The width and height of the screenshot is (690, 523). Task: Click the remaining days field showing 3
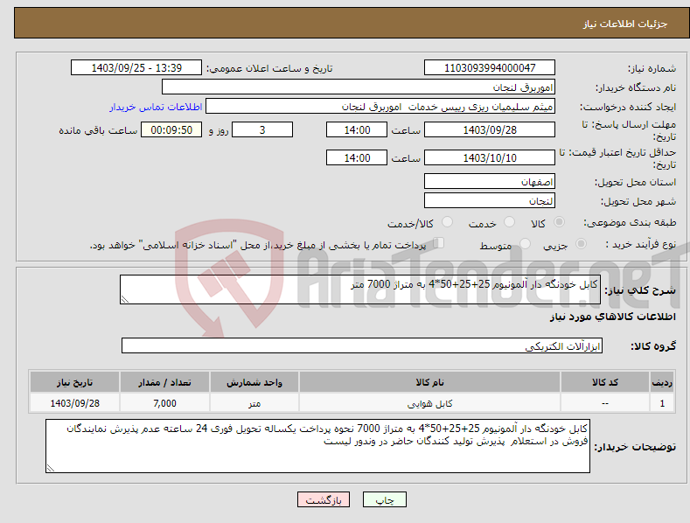[x=262, y=129]
